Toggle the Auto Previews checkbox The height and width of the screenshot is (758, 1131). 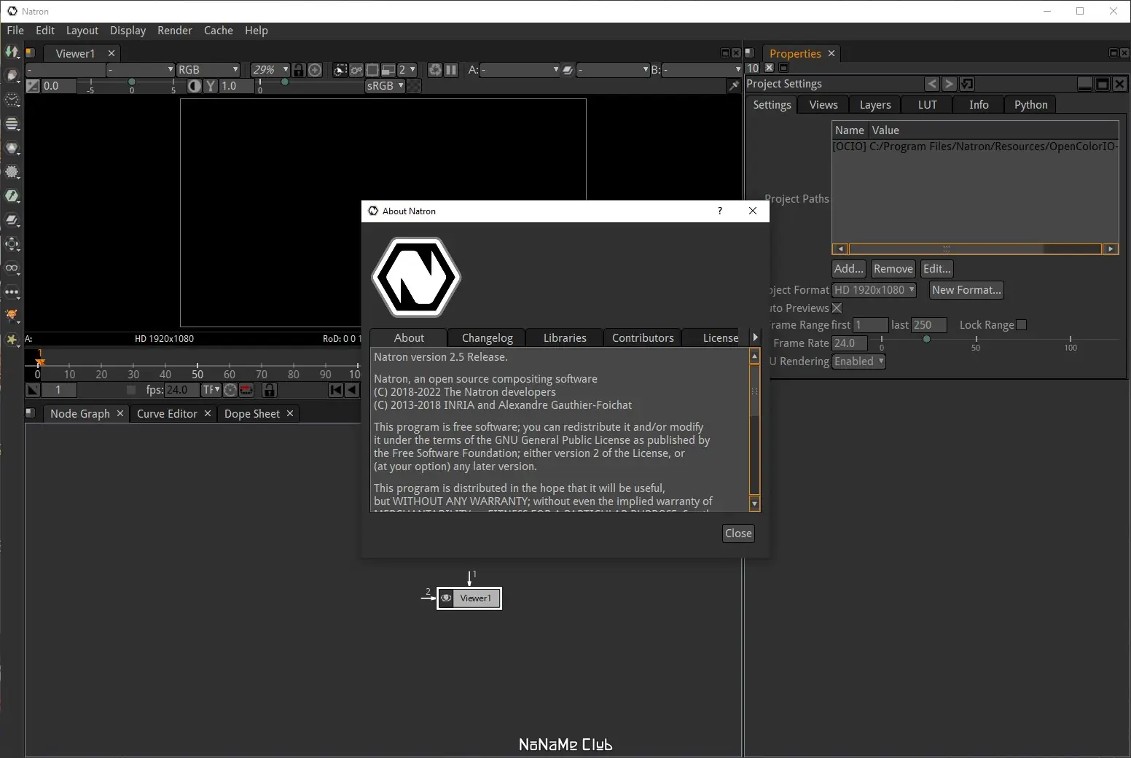point(837,308)
